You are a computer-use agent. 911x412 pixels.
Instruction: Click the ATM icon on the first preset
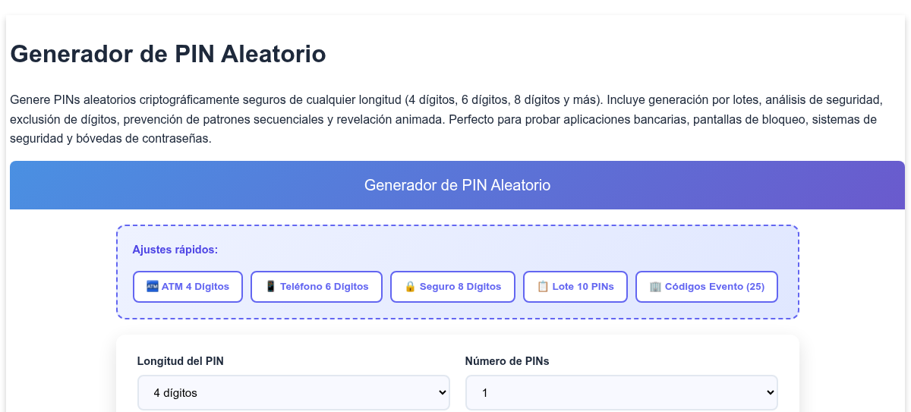pyautogui.click(x=152, y=287)
